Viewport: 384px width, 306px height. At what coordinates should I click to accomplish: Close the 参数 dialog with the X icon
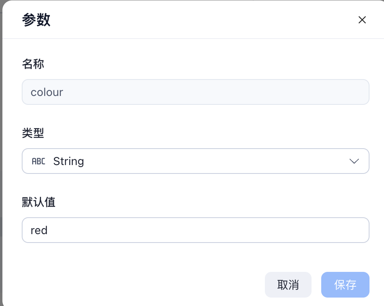pos(362,20)
